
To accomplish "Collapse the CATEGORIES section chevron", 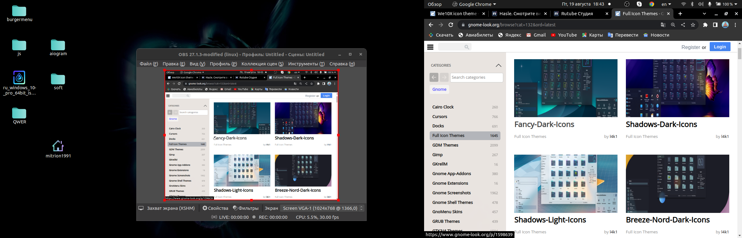I will click(499, 65).
